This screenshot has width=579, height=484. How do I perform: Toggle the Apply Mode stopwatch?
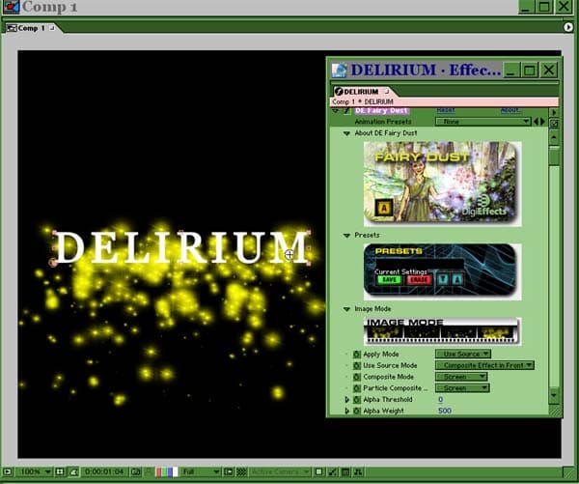point(357,355)
